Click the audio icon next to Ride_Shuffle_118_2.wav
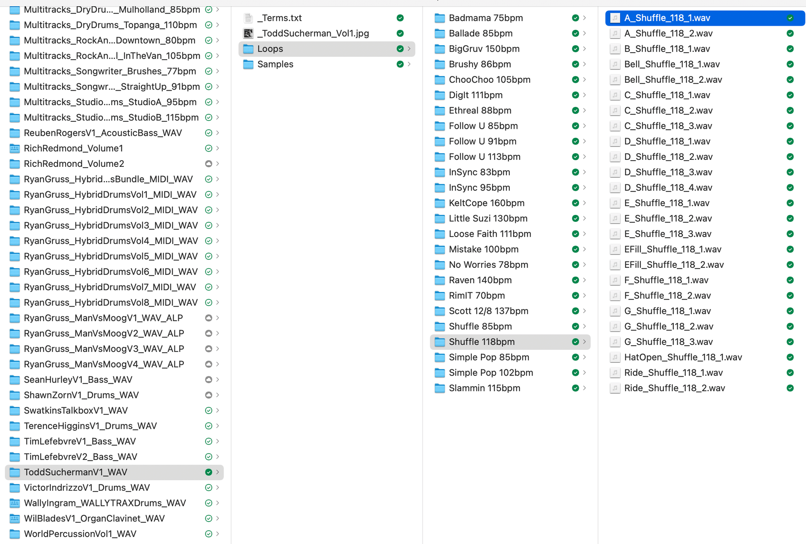Image resolution: width=806 pixels, height=544 pixels. (615, 388)
